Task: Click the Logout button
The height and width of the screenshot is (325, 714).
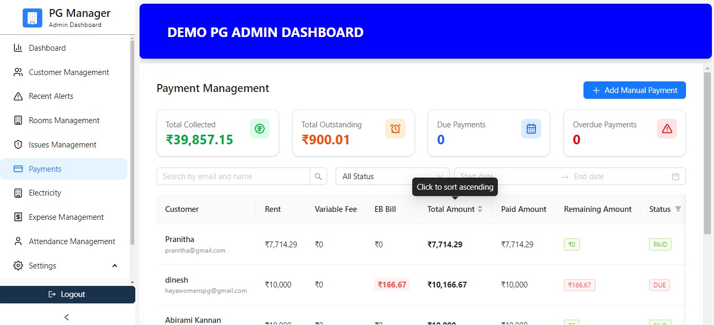Action: click(x=68, y=294)
